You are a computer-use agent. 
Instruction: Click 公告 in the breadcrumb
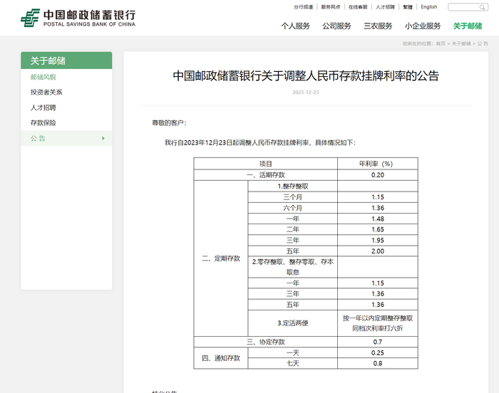[x=483, y=43]
